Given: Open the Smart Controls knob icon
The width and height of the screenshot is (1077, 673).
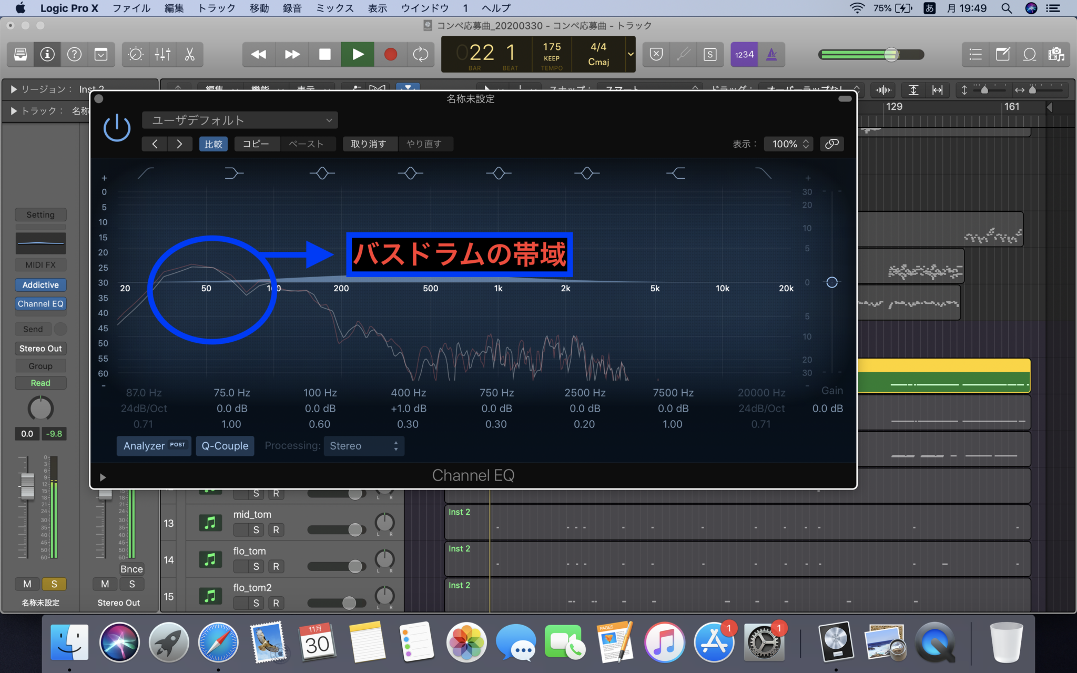Looking at the screenshot, I should pos(135,54).
